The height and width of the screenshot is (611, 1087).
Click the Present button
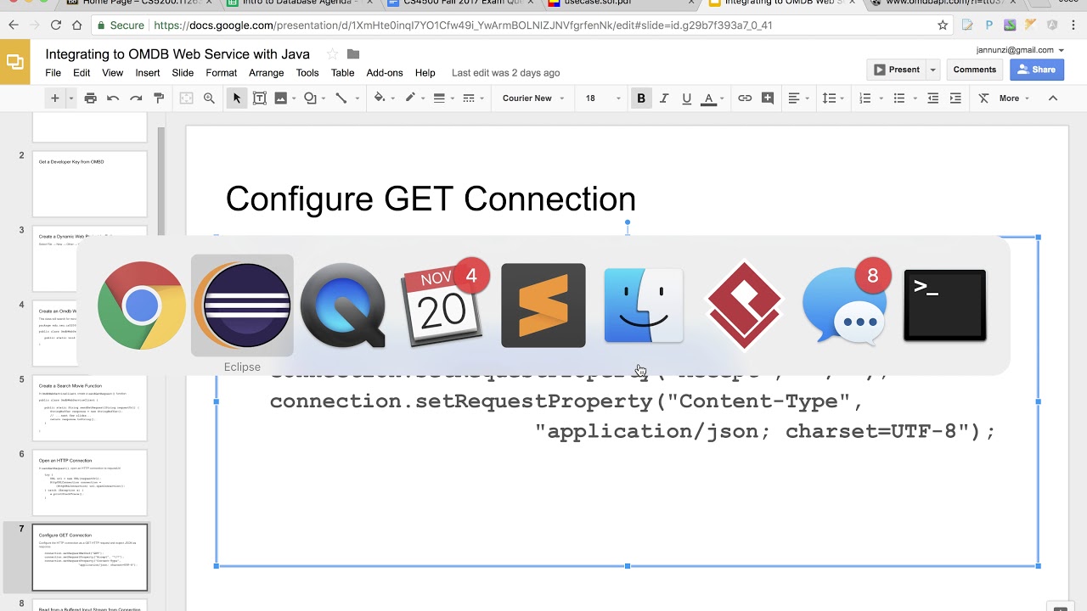(x=897, y=70)
